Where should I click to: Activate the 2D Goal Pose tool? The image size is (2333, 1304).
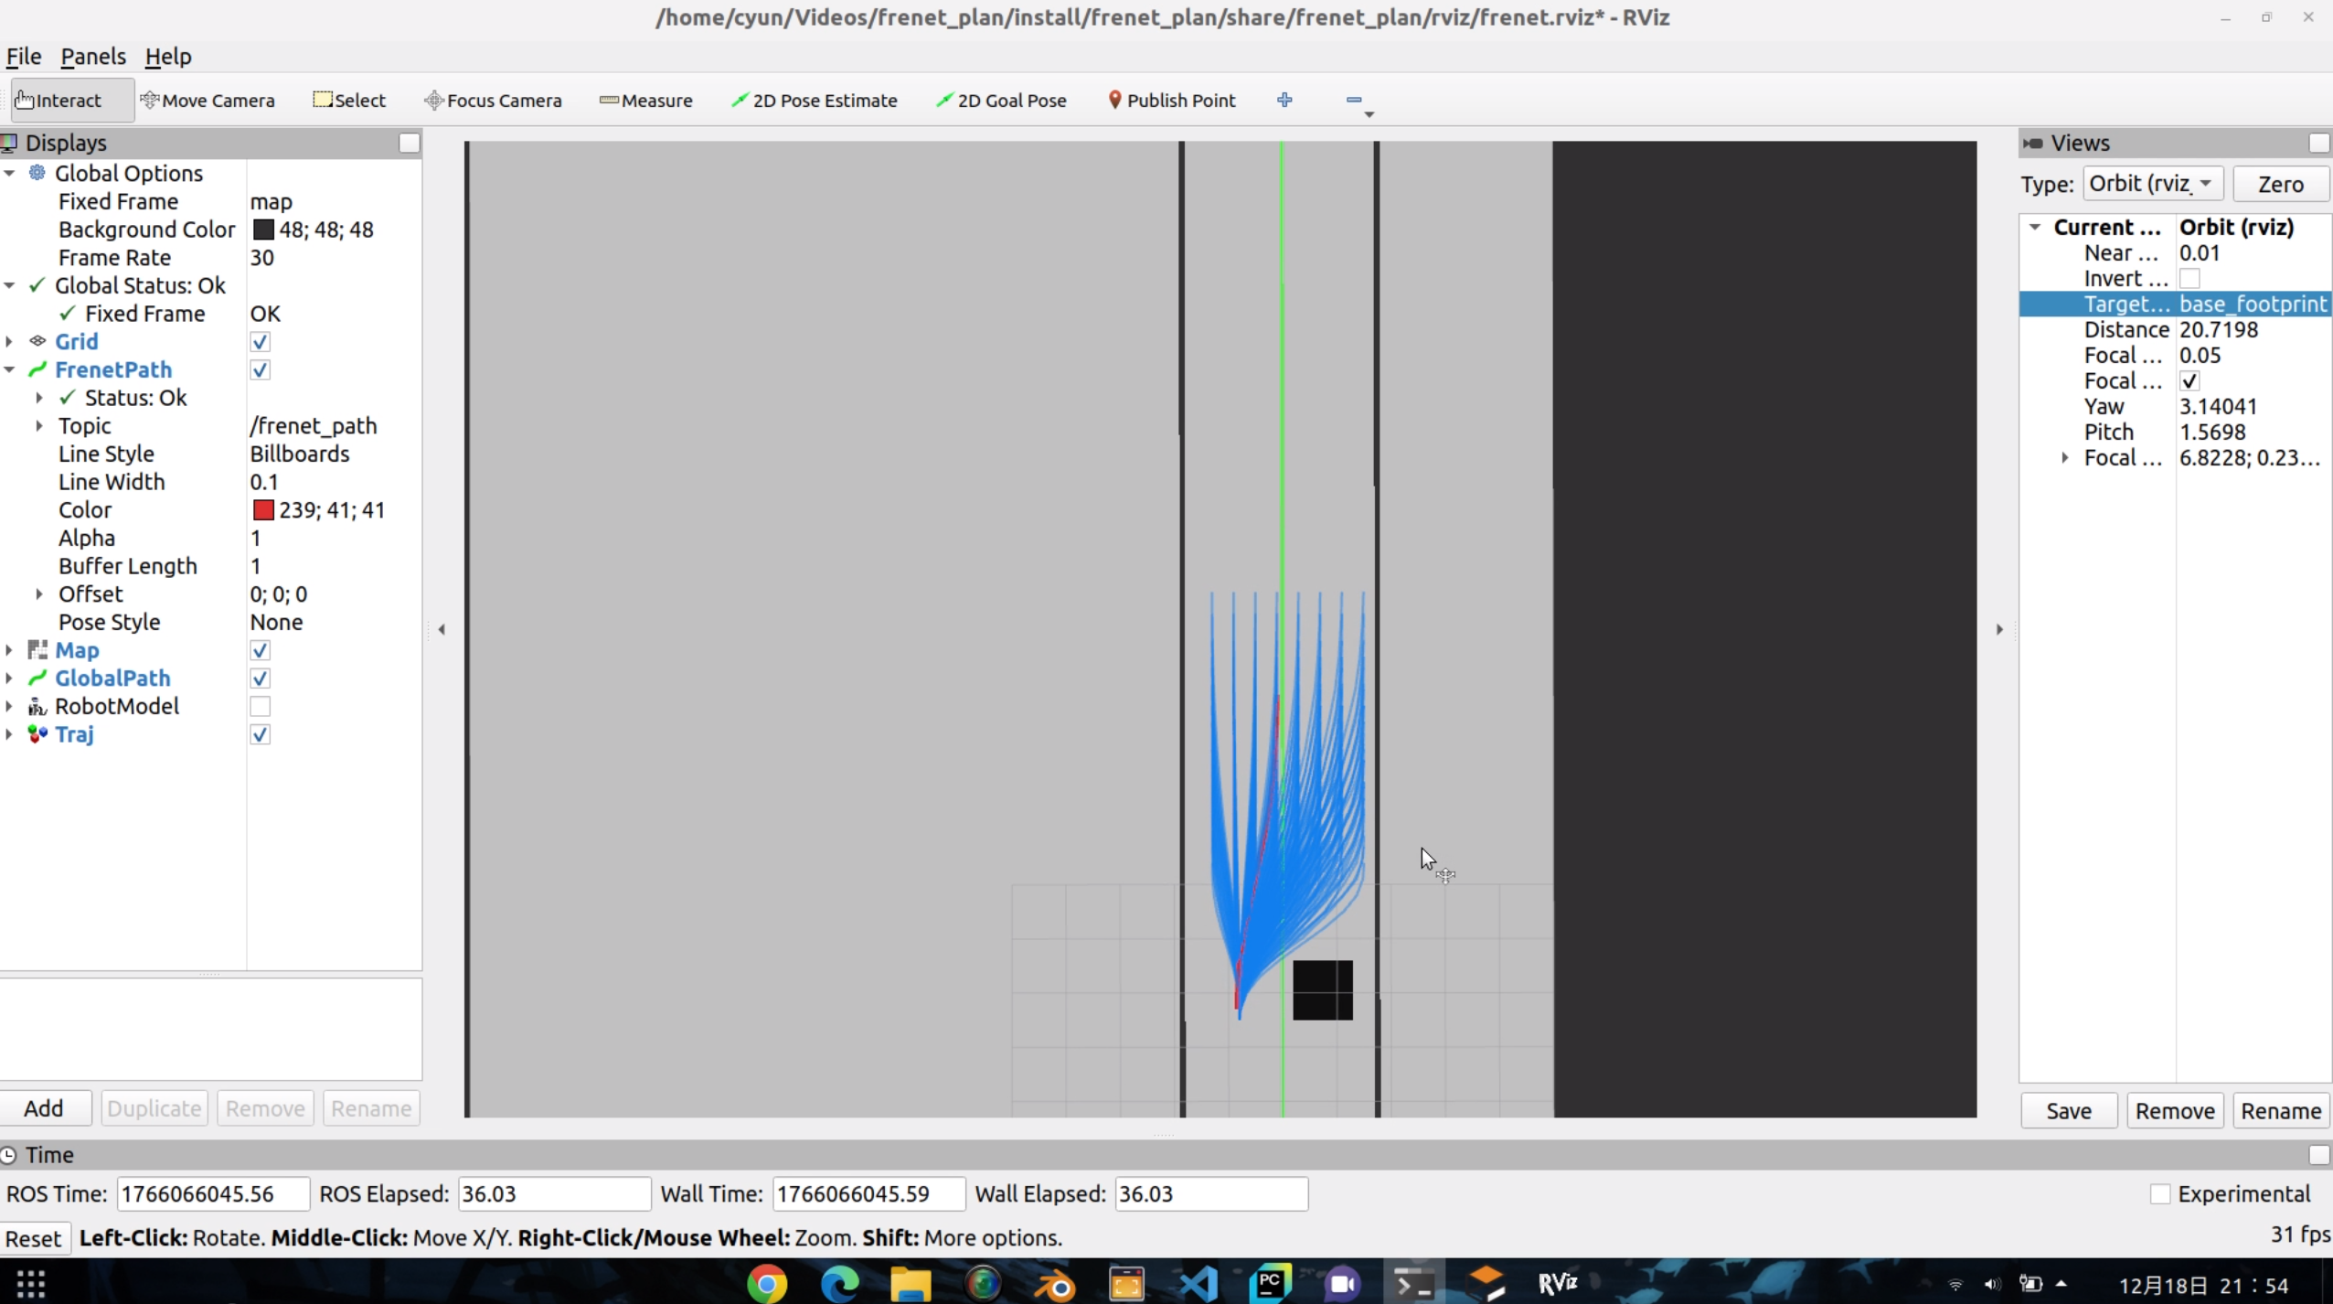[1001, 101]
